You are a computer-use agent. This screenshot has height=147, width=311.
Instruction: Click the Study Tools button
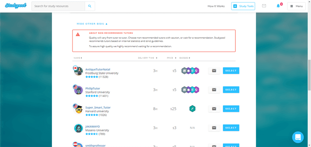tap(243, 6)
